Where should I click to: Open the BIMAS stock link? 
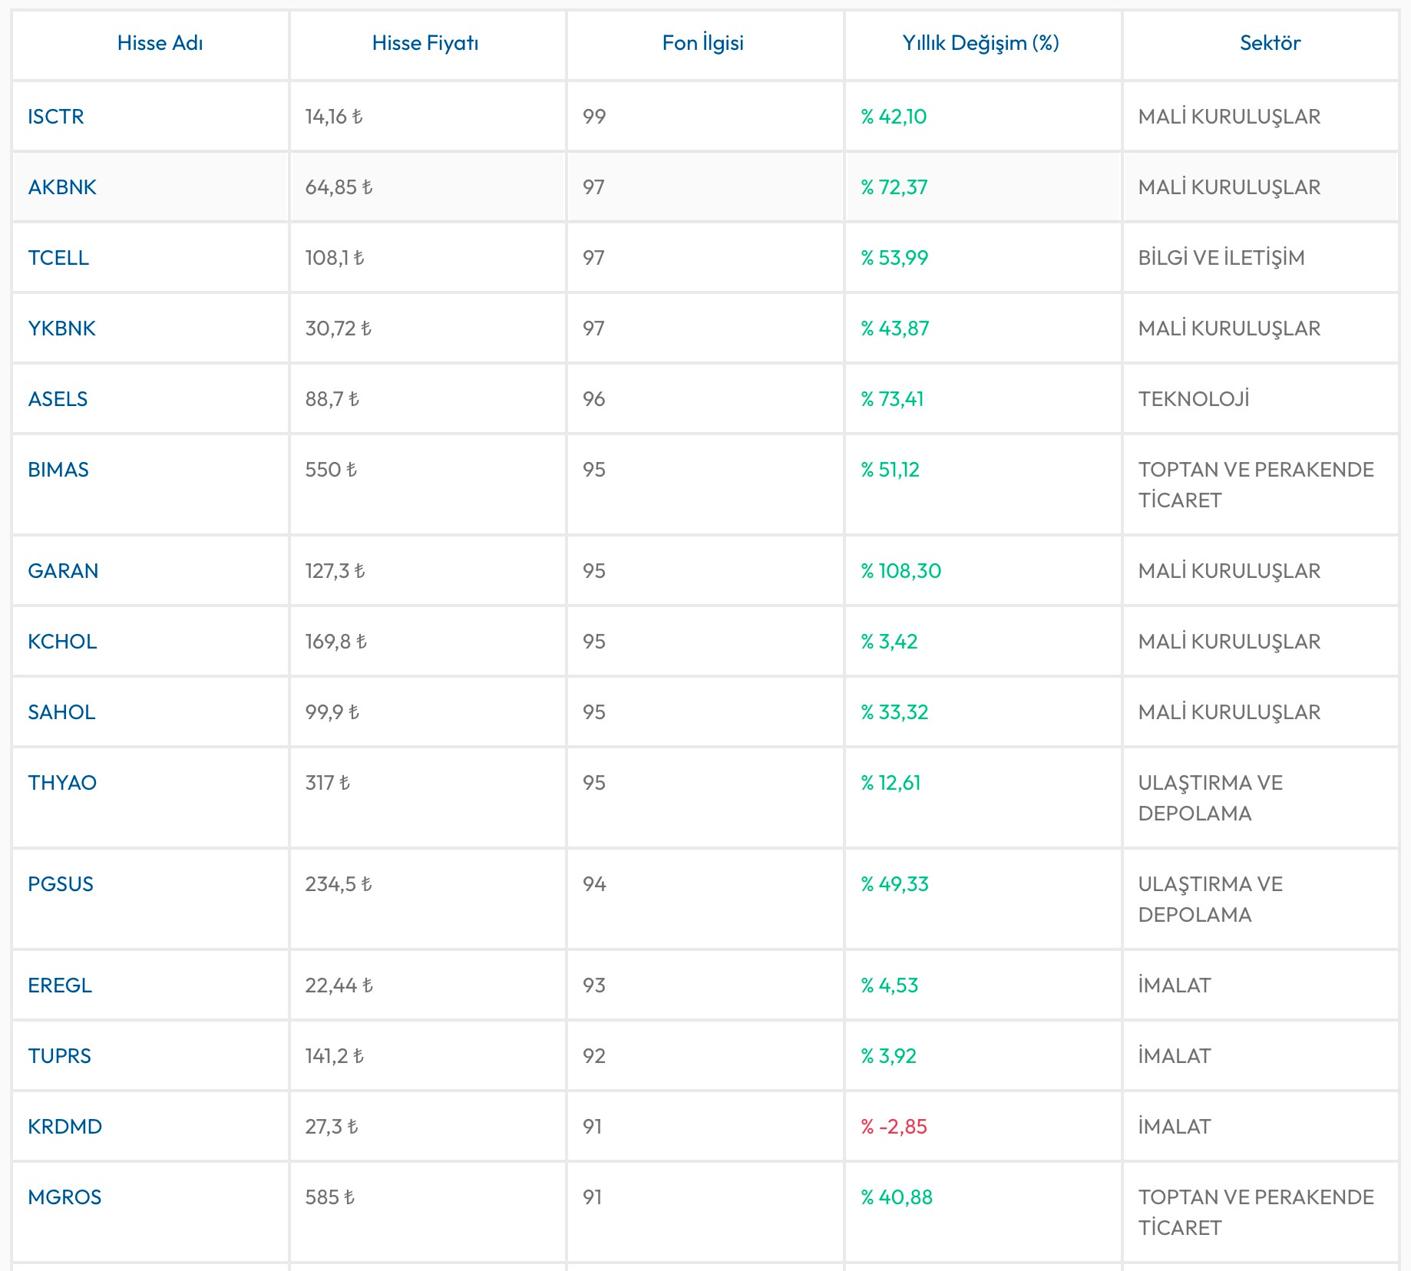(x=58, y=470)
